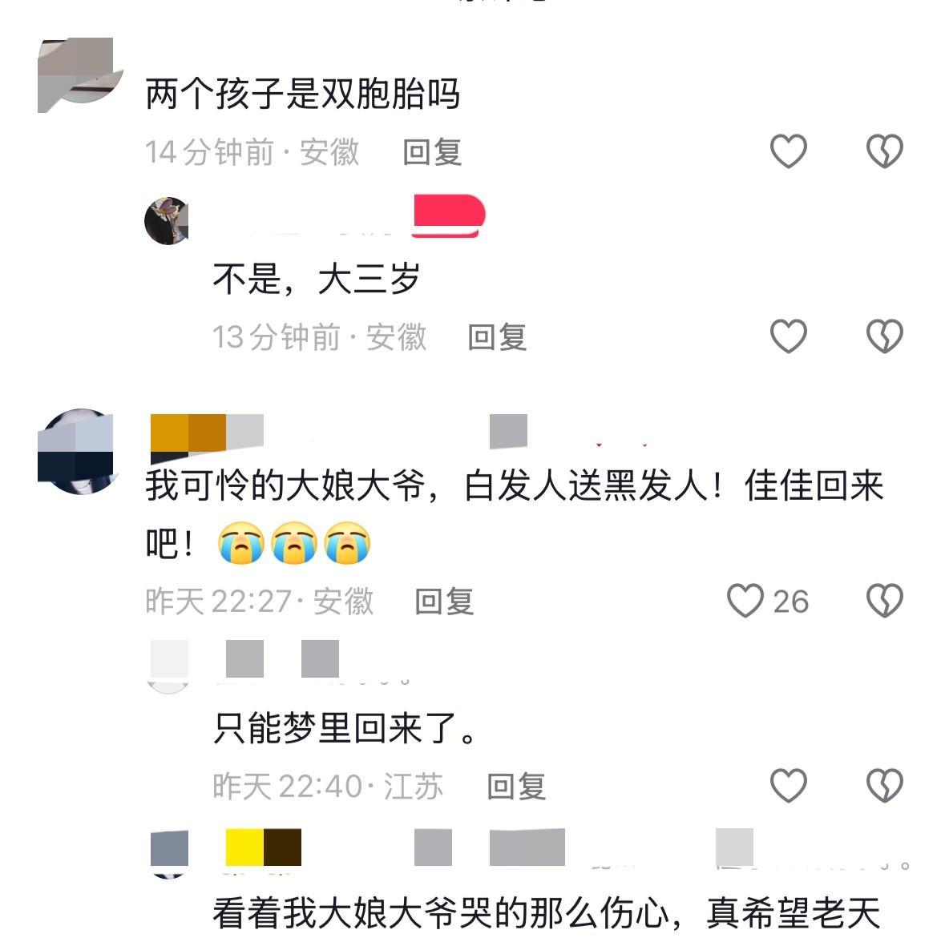The image size is (945, 946).
Task: Dislike the '白发人送黑发人' comment
Action: (x=885, y=600)
